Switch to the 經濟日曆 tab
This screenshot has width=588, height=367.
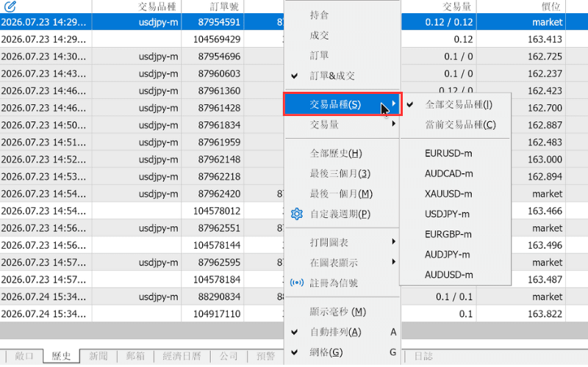tap(182, 356)
